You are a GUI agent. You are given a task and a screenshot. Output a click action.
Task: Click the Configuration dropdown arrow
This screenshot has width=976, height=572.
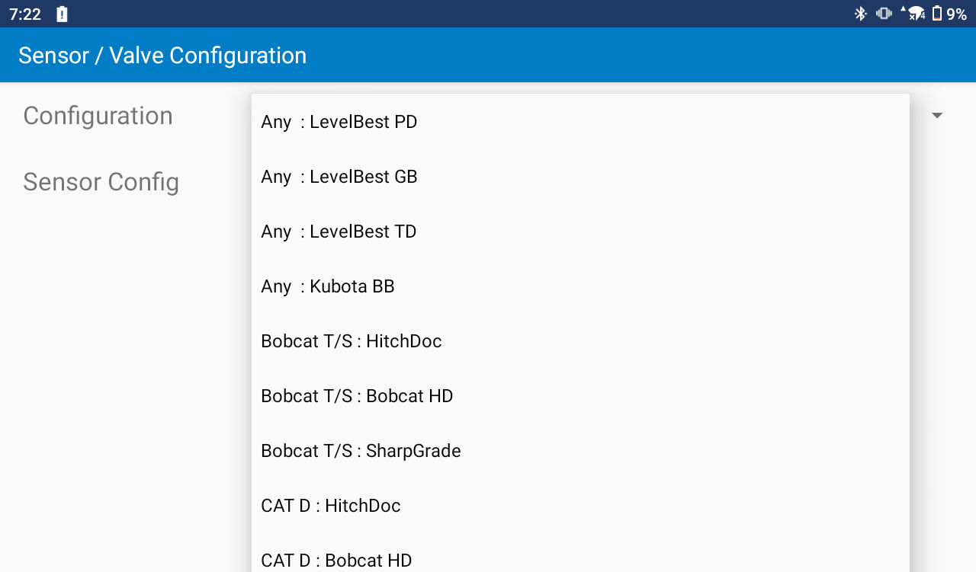[937, 115]
